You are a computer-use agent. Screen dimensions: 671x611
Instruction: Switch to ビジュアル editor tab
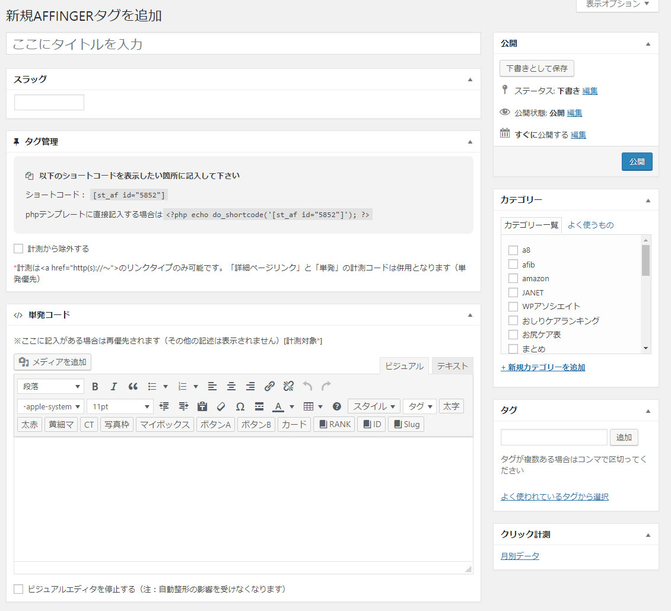tap(404, 366)
